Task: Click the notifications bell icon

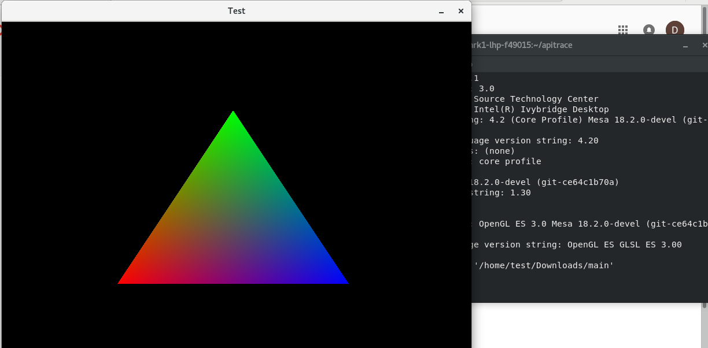Action: [x=649, y=29]
